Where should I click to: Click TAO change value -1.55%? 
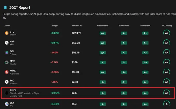(54, 82)
